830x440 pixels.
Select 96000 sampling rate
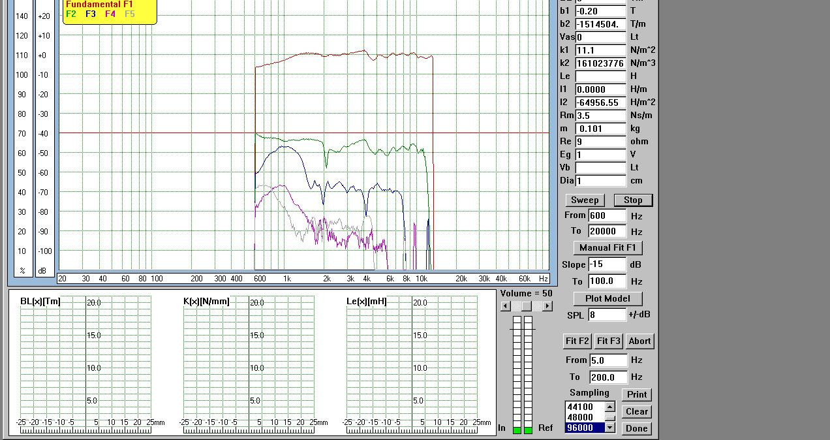point(585,428)
